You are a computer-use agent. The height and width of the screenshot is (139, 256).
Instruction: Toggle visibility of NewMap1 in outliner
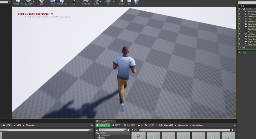tap(239, 9)
